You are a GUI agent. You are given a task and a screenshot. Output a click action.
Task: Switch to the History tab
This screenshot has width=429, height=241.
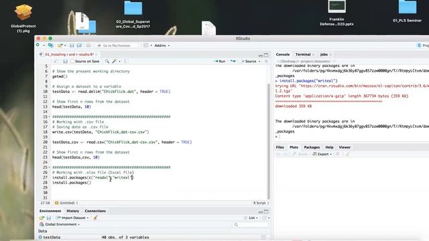tap(73, 211)
